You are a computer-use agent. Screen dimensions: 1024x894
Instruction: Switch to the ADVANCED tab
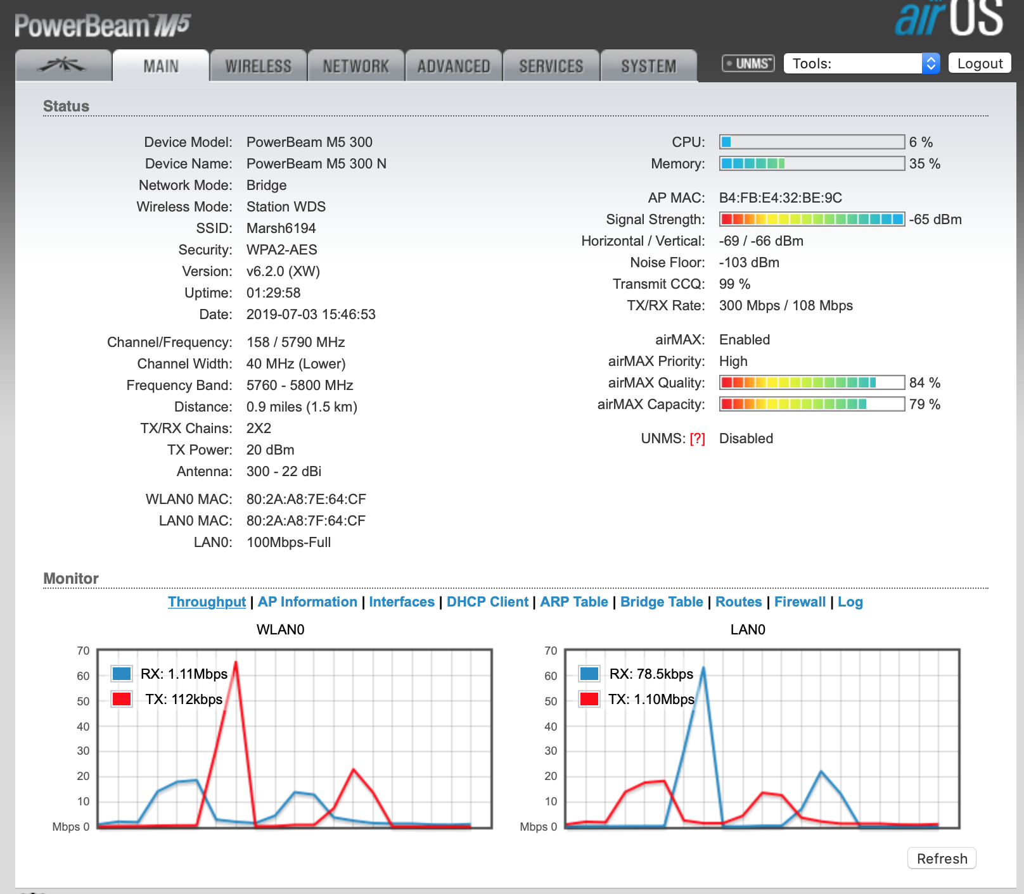[454, 66]
